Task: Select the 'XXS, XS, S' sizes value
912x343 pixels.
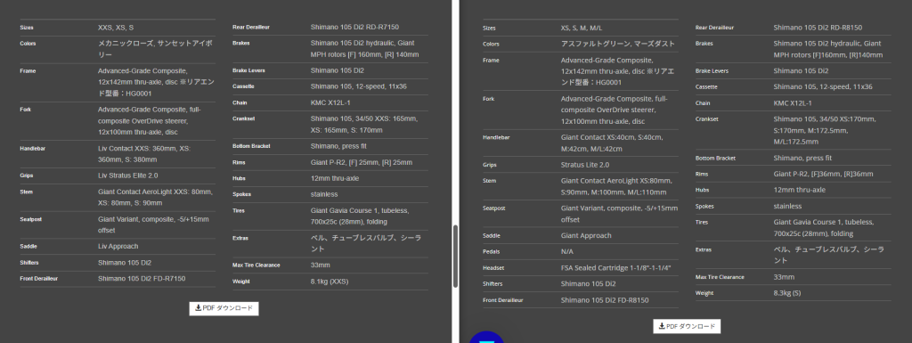Action: (x=116, y=28)
